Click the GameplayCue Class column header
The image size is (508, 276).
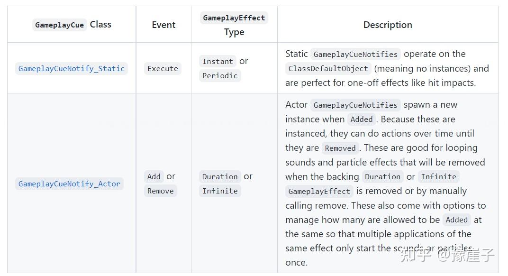pyautogui.click(x=72, y=25)
